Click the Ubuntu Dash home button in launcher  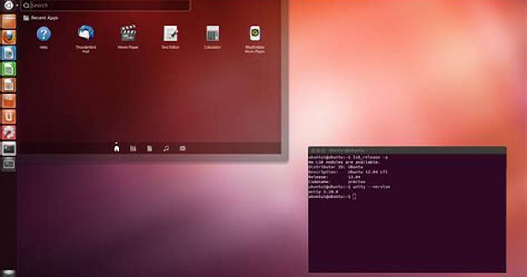(8, 5)
